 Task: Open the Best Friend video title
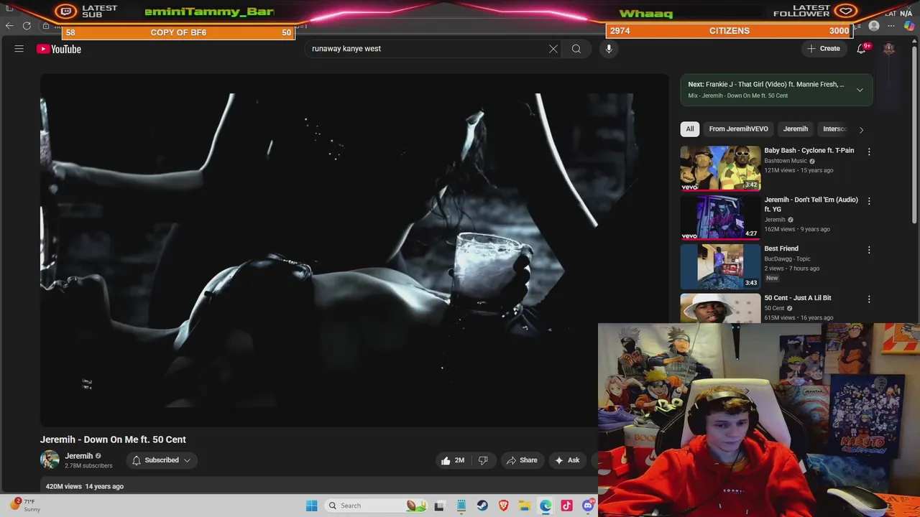point(781,248)
